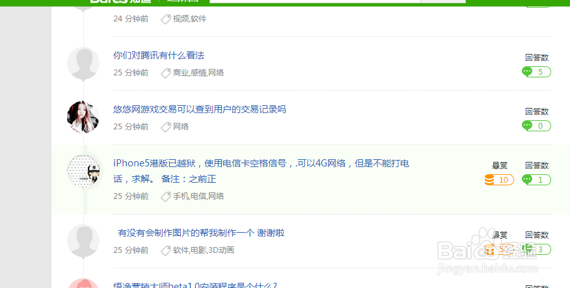The image size is (570, 288).
Task: Click tag icon next to 手机,电信,网络
Action: coord(166,196)
